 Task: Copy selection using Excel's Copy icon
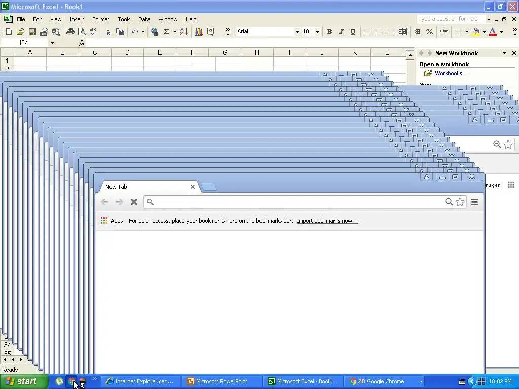coord(120,32)
